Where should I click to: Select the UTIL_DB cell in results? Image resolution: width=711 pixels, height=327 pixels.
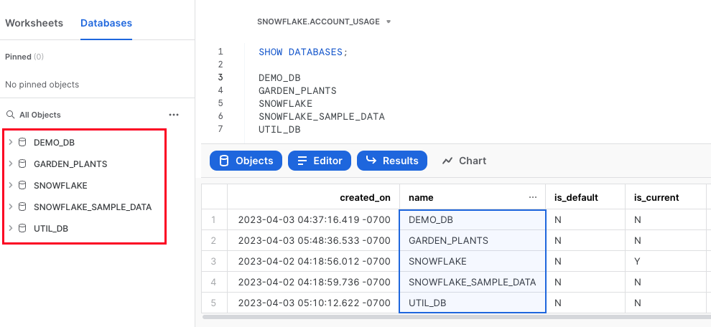click(473, 303)
